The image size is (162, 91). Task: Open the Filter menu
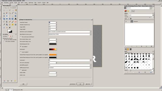35,3
